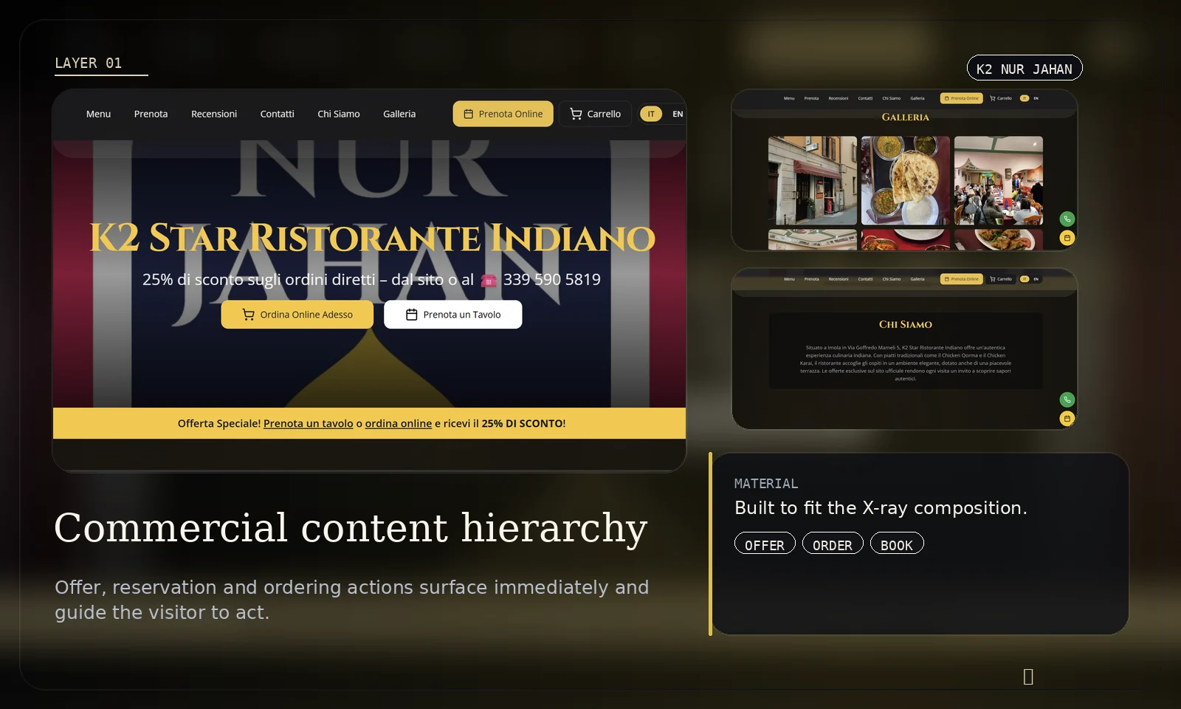Viewport: 1181px width, 709px height.
Task: Click the red telephone emoji in the hero
Action: 489,281
